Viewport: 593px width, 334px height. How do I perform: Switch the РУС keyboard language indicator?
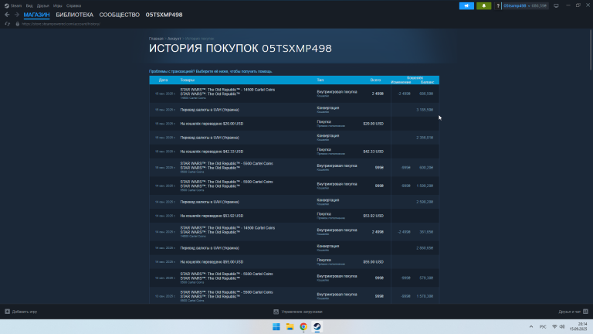[543, 327]
